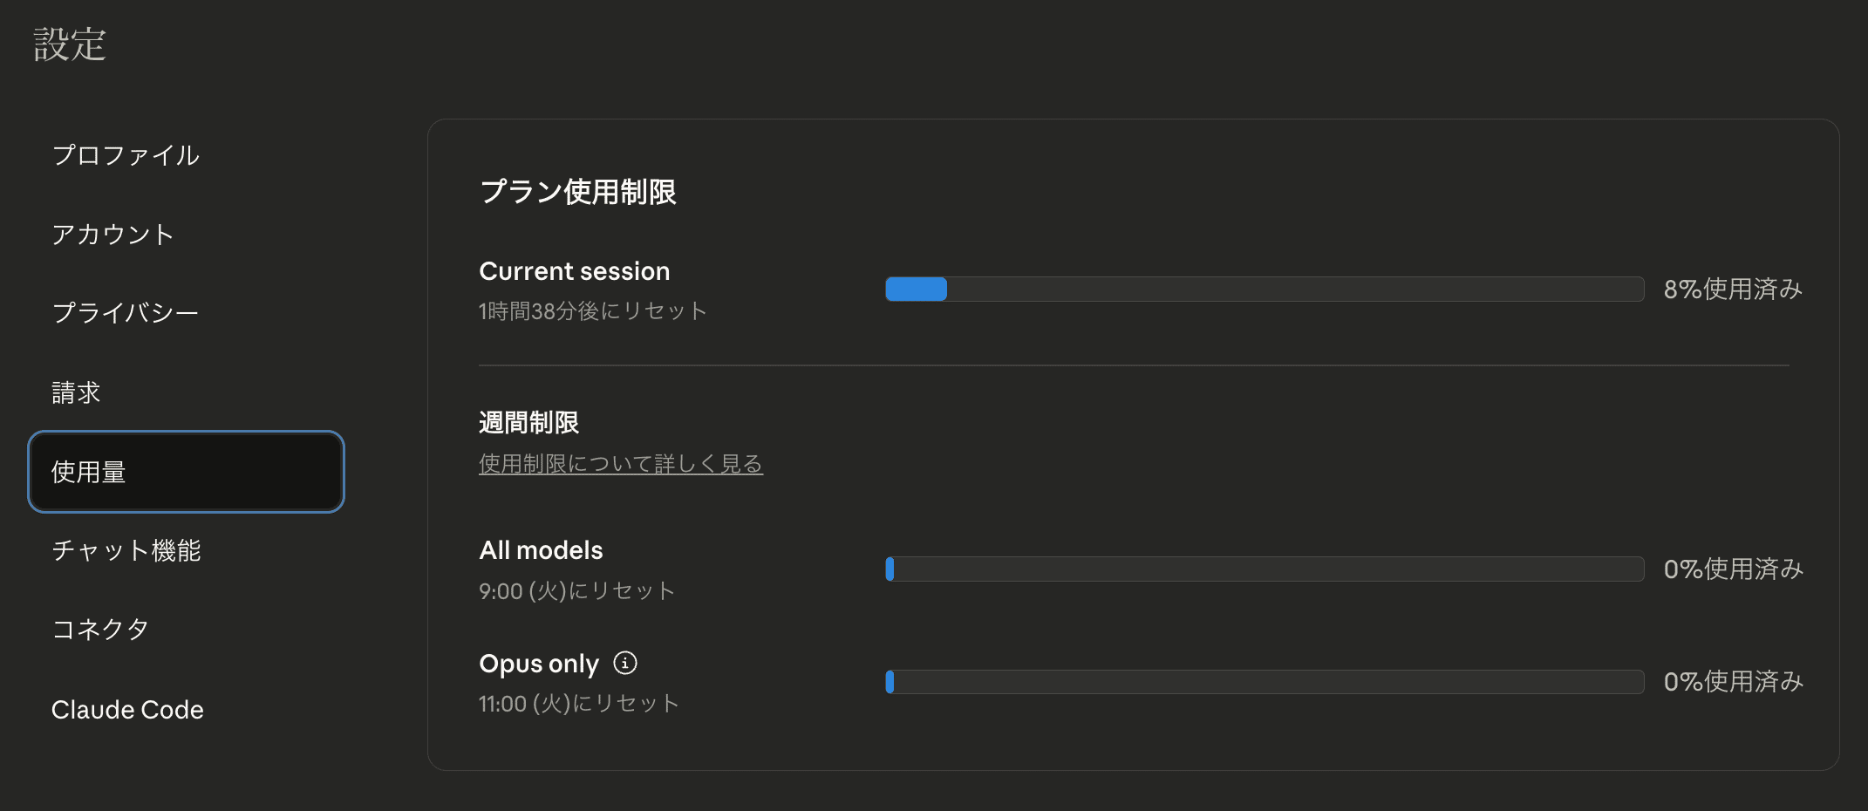
Task: Click the info icon beside Opus only
Action: coord(625,664)
